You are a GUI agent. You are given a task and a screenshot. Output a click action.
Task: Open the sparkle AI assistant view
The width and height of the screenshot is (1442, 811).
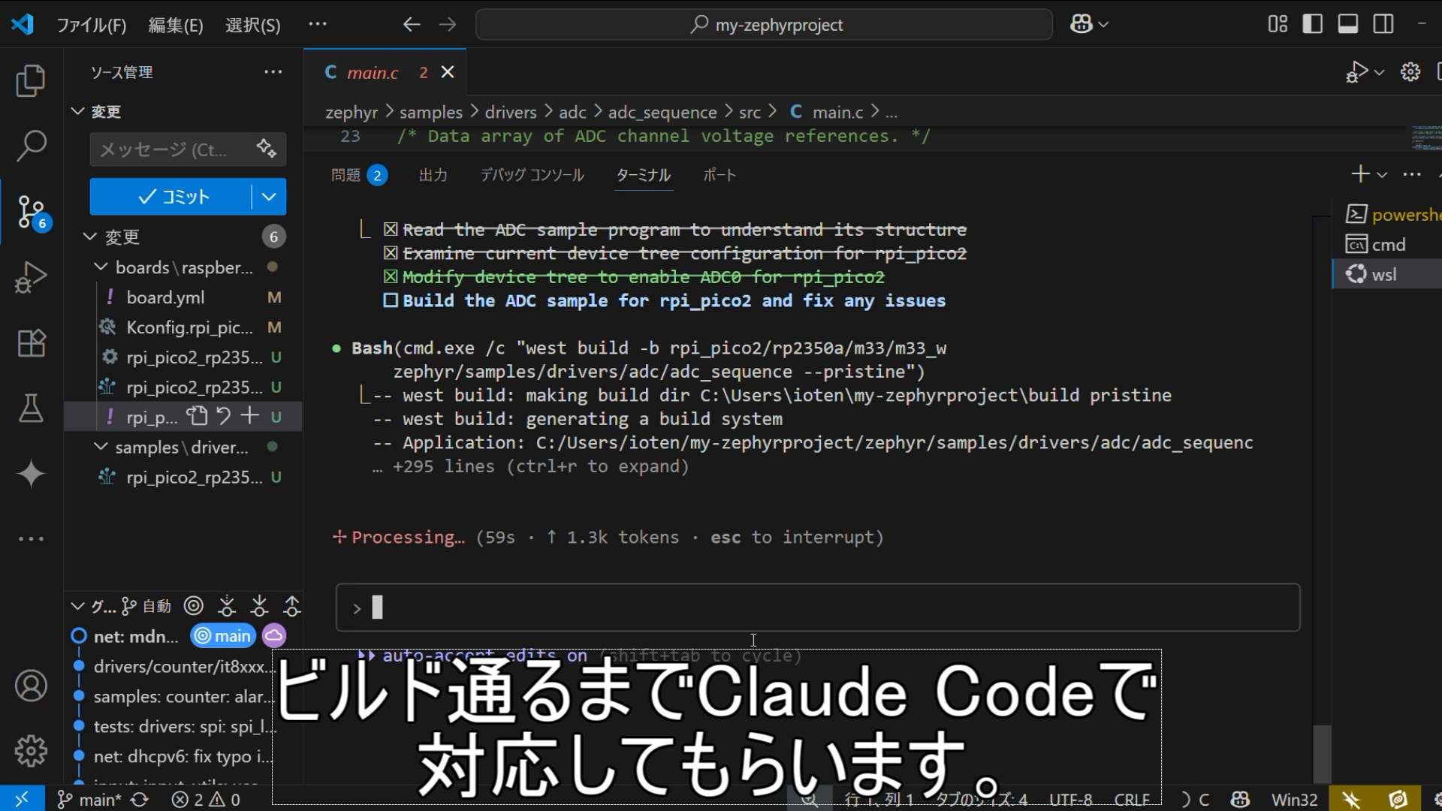[31, 474]
